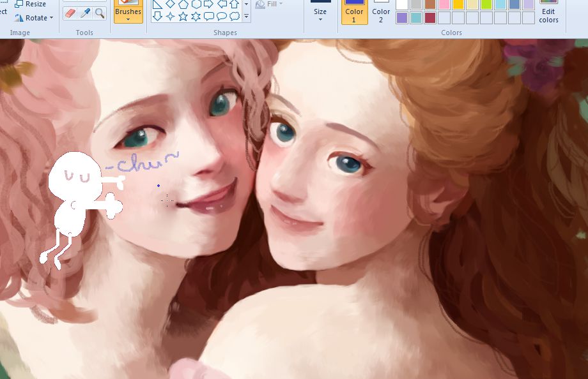Select the four-point star shape
The image size is (588, 379).
click(170, 17)
